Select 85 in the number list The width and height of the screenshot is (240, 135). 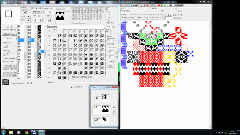[x=31, y=44]
